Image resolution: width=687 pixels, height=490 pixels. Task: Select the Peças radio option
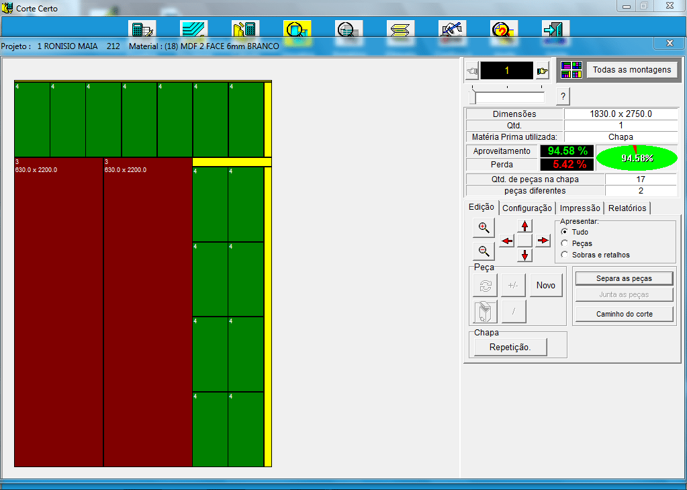pyautogui.click(x=564, y=243)
